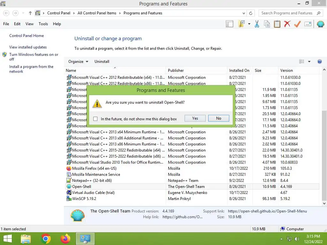
Task: Click the blue Help question mark icon
Action: [x=319, y=62]
